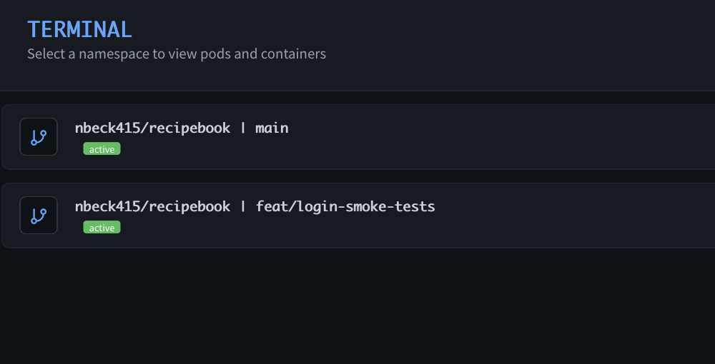715x364 pixels.
Task: Click the divider line beneath the header
Action: [x=357, y=91]
